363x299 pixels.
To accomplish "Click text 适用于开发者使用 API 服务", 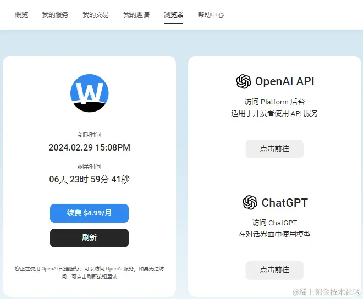I will pyautogui.click(x=274, y=113).
